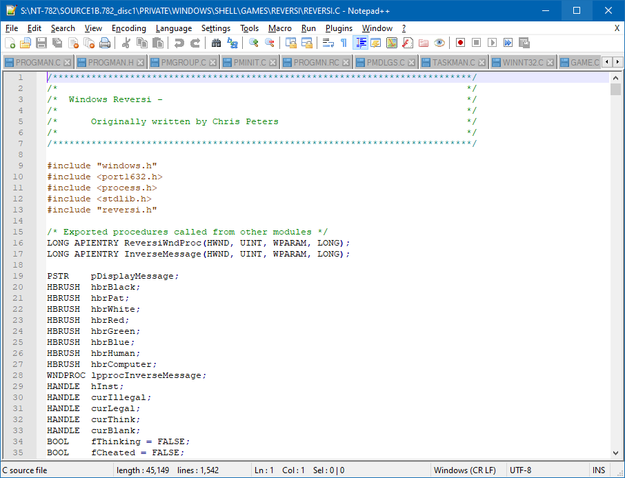
Task: Click the Copy icon
Action: [142, 43]
